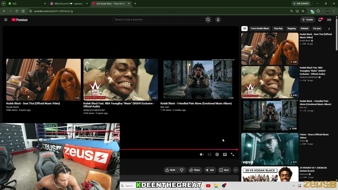Share this video

pyautogui.click(x=195, y=170)
